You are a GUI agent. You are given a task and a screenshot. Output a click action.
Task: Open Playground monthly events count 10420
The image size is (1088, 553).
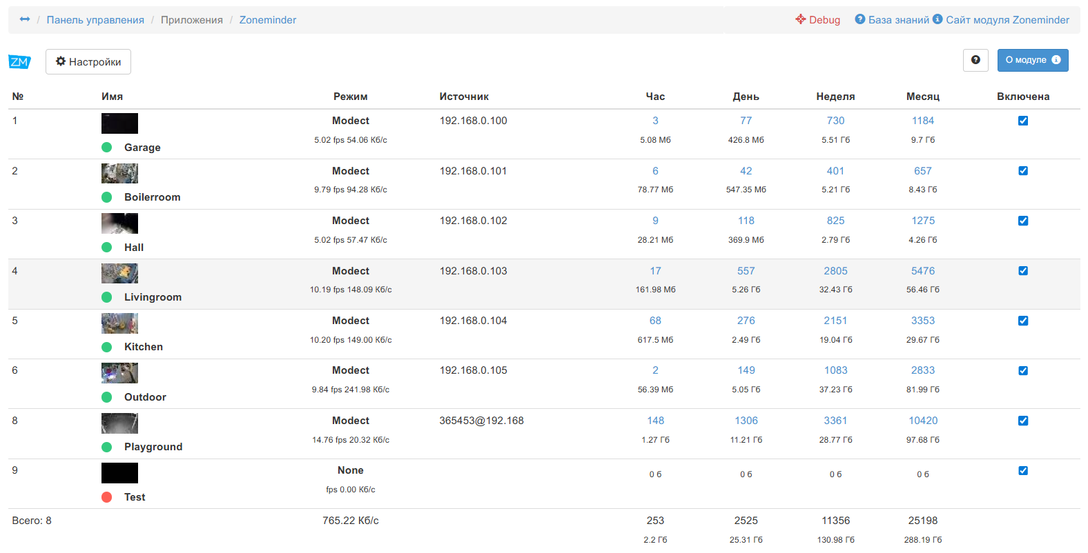click(x=922, y=421)
